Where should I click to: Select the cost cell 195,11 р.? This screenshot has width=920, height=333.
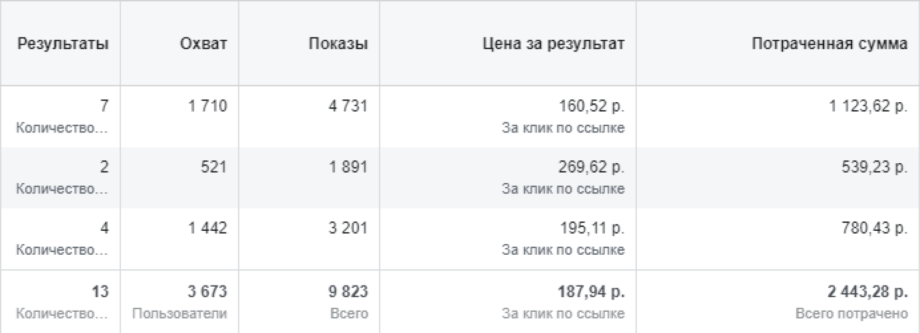point(592,228)
